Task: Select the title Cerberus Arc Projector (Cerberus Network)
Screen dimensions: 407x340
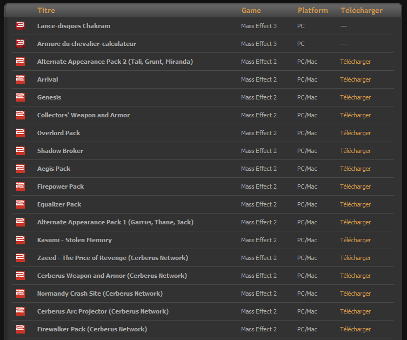Action: [103, 311]
